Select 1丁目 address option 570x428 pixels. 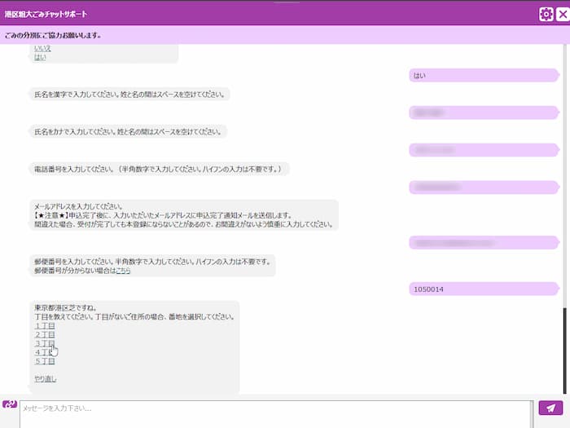point(45,326)
